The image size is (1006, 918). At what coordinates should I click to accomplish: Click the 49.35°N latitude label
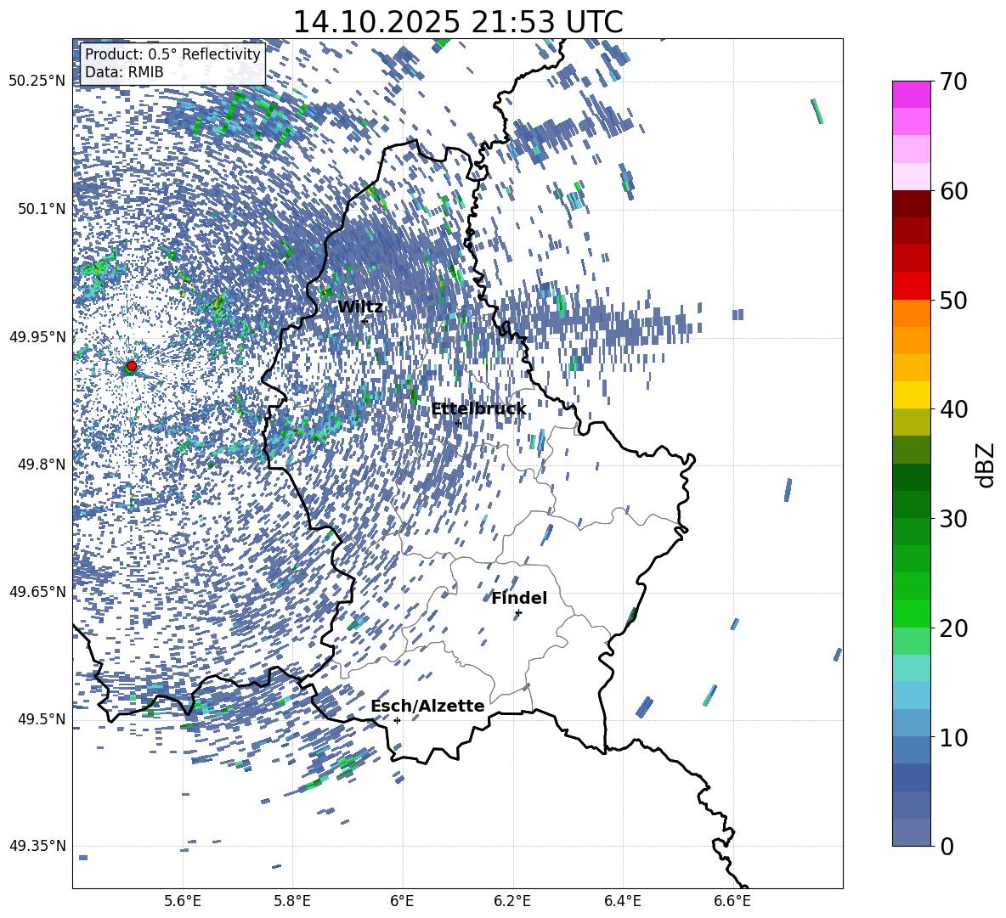click(37, 846)
